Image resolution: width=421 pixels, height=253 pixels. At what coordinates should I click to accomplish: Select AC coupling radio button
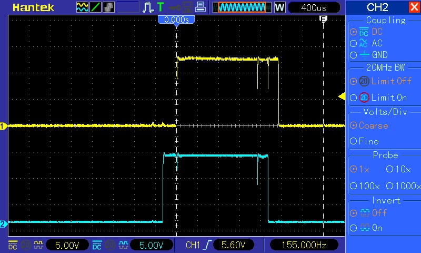[354, 43]
